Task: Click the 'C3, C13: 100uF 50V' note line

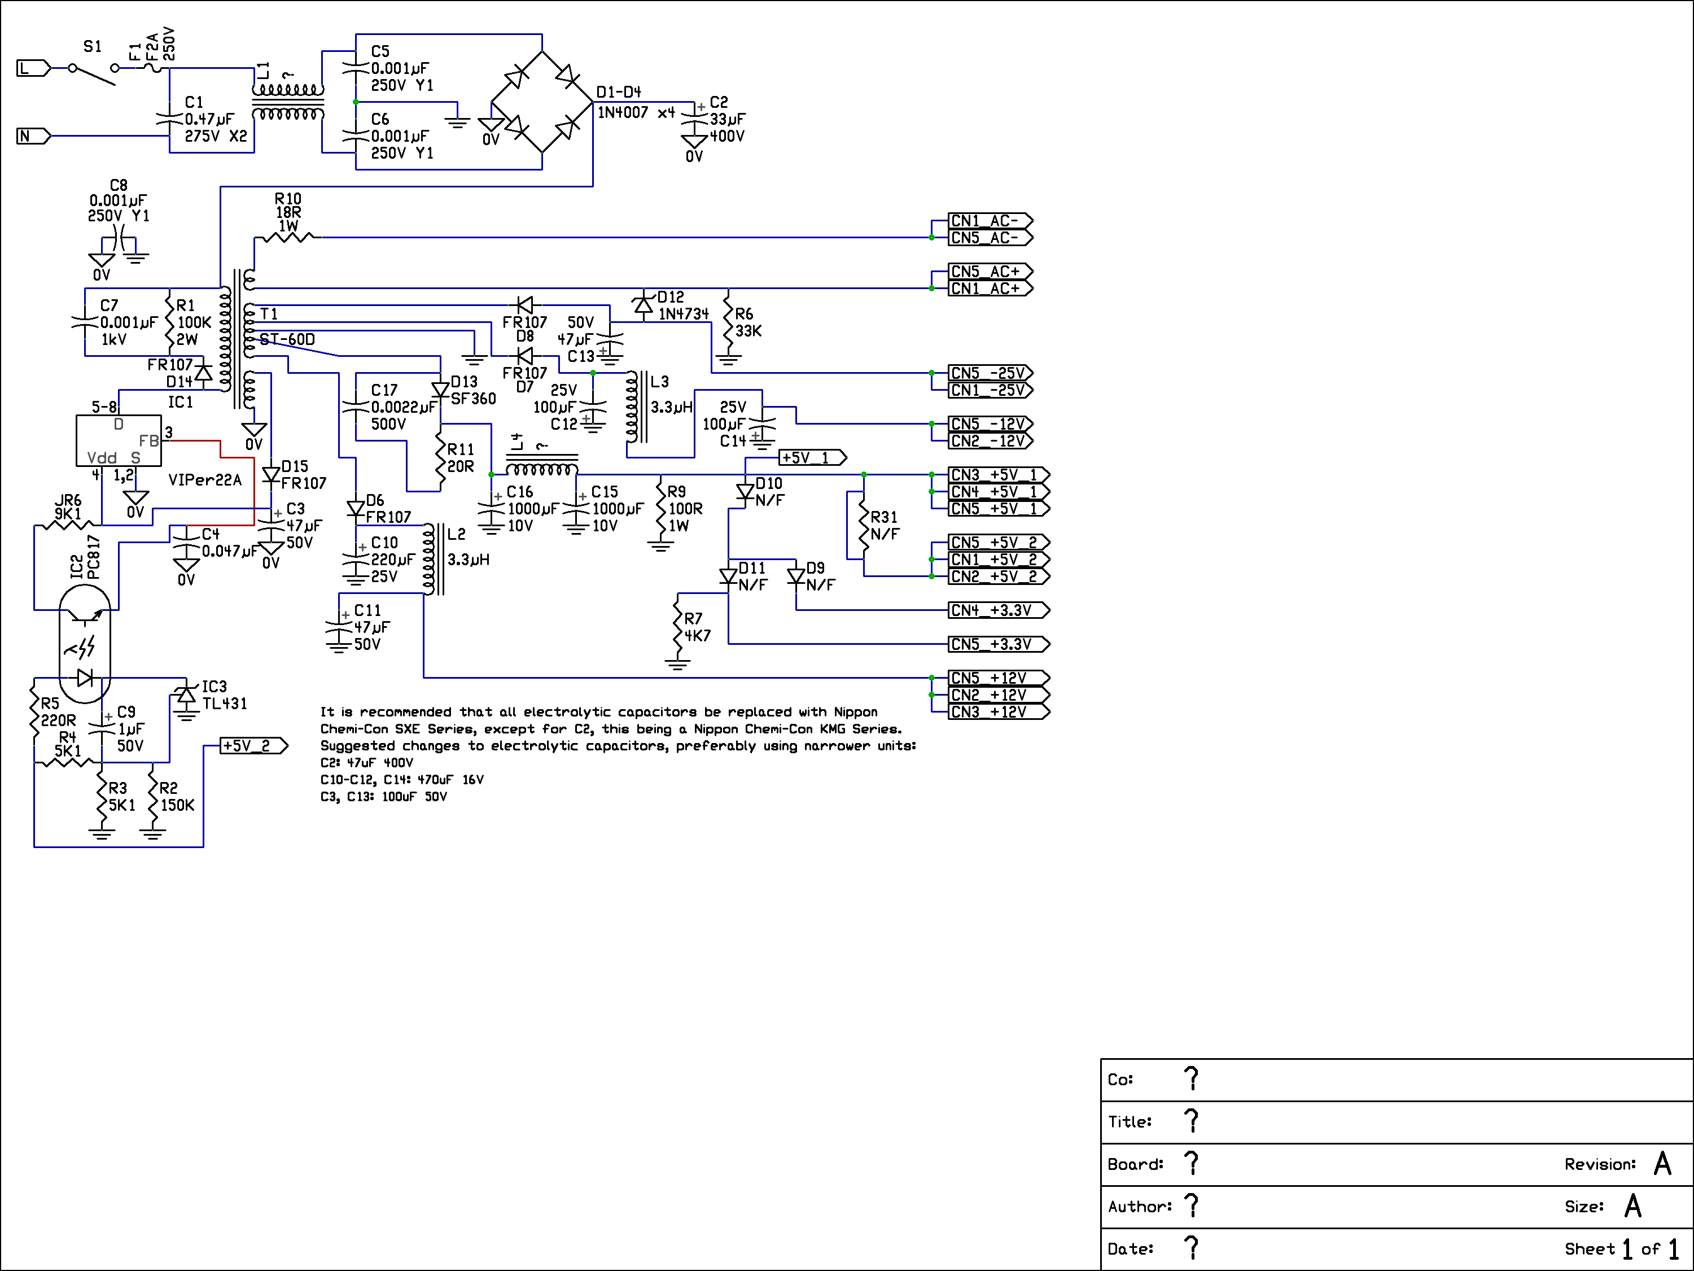Action: point(384,797)
